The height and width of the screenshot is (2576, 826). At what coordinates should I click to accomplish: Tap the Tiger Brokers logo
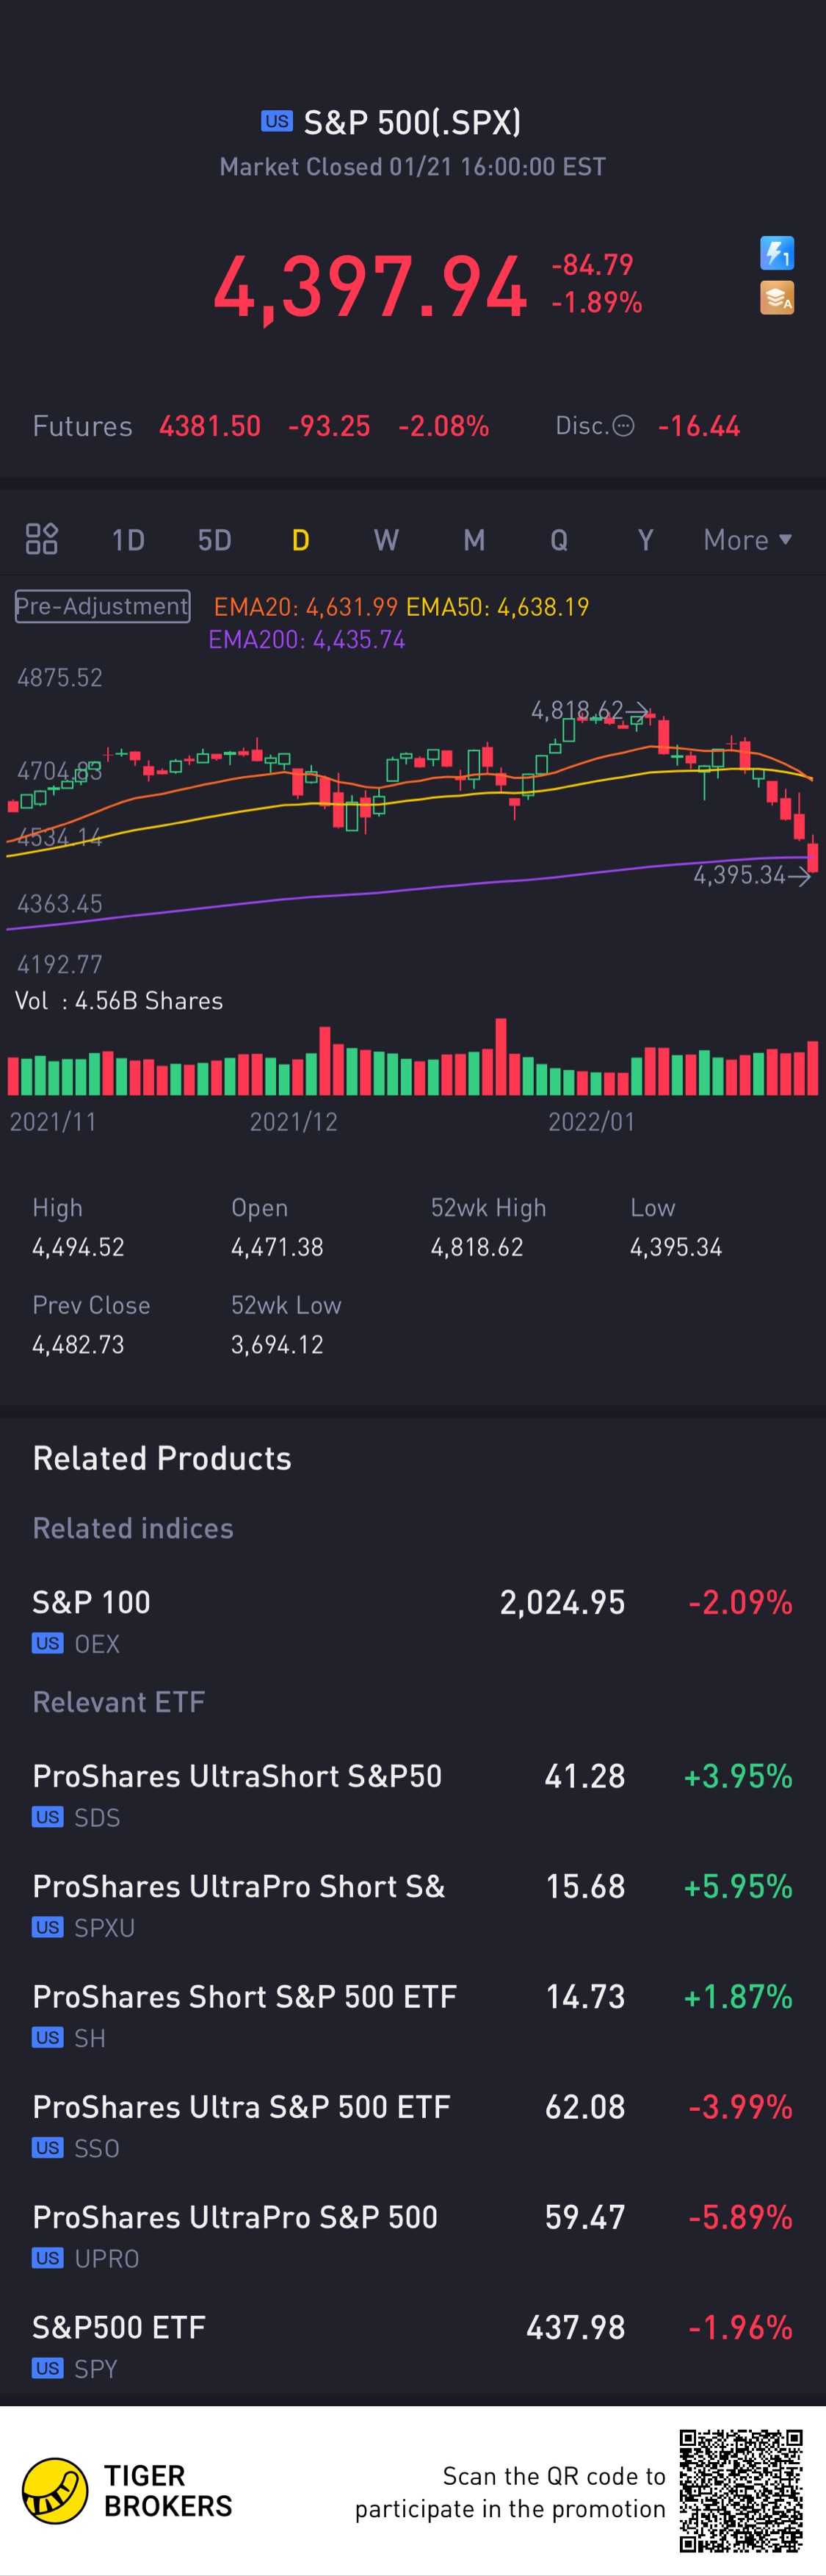pyautogui.click(x=55, y=2490)
